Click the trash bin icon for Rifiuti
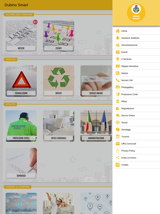This screenshot has width=160, height=214. coord(117,101)
